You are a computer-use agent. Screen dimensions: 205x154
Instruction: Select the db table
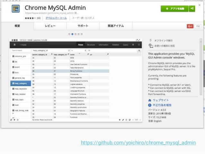pos(21,62)
